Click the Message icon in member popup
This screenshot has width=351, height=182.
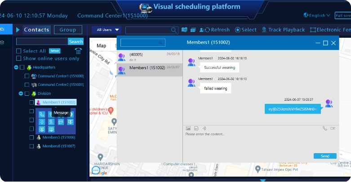click(61, 121)
